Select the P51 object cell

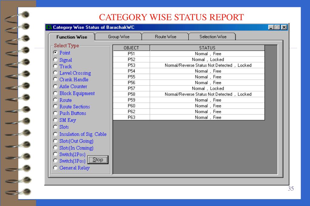[131, 54]
